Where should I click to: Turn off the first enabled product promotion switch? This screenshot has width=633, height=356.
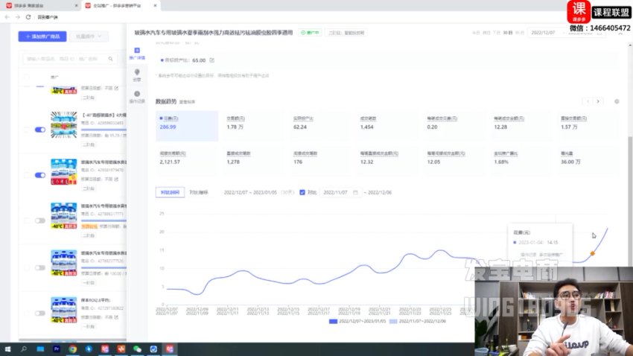(x=40, y=130)
